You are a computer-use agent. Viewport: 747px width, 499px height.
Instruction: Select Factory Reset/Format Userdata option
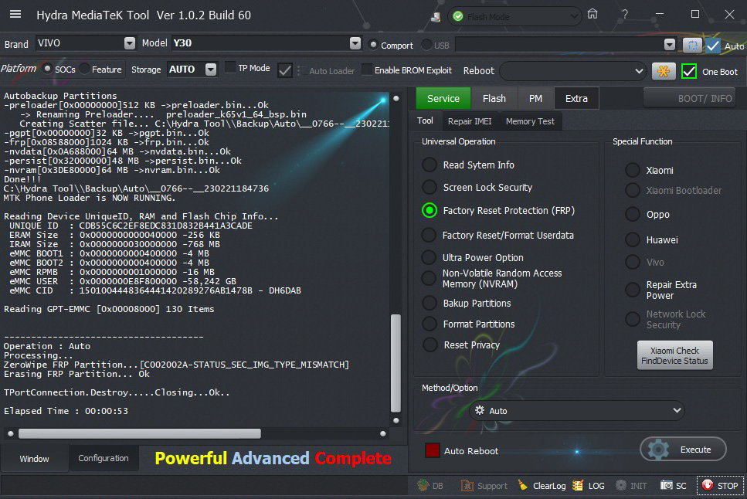(429, 235)
